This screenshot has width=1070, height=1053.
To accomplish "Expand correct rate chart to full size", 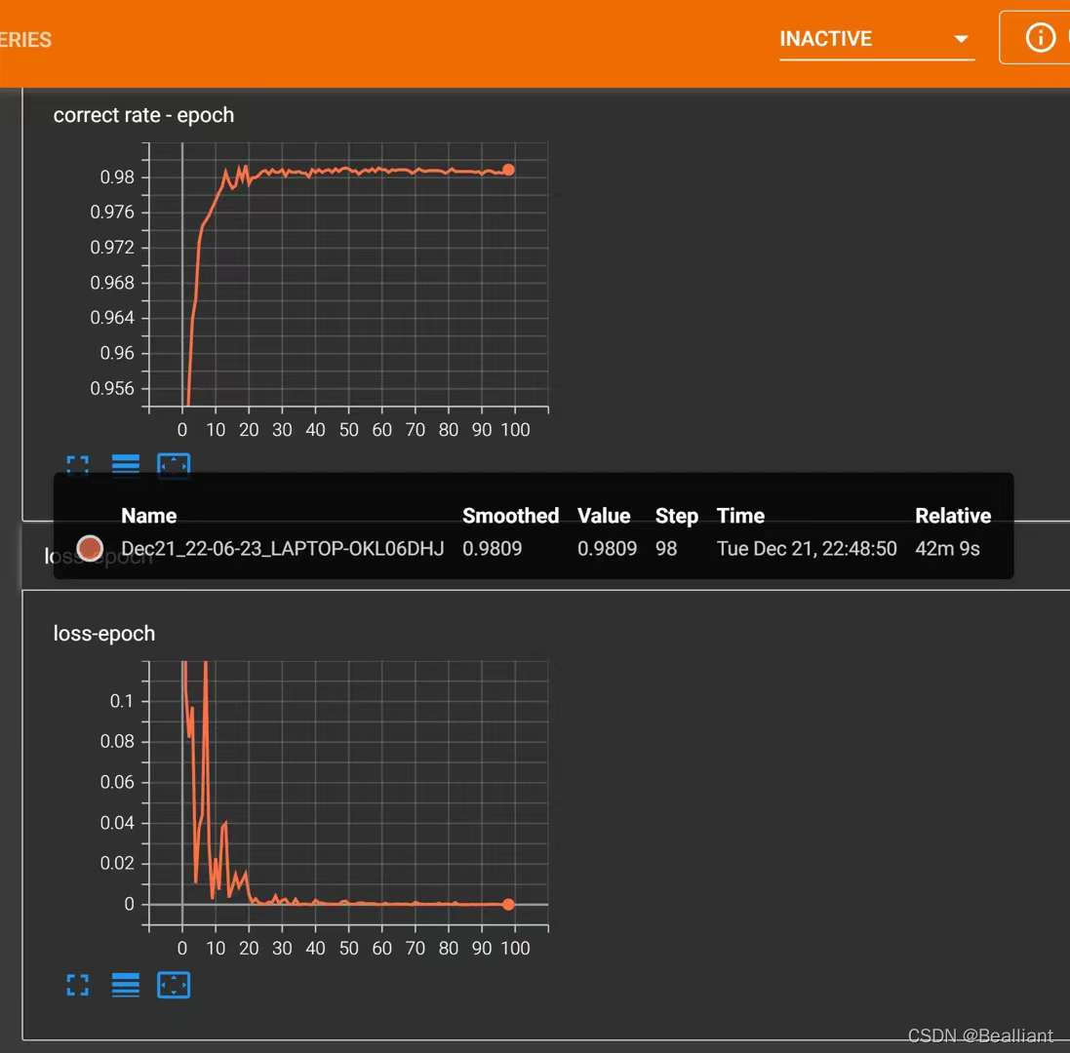I will [x=78, y=464].
